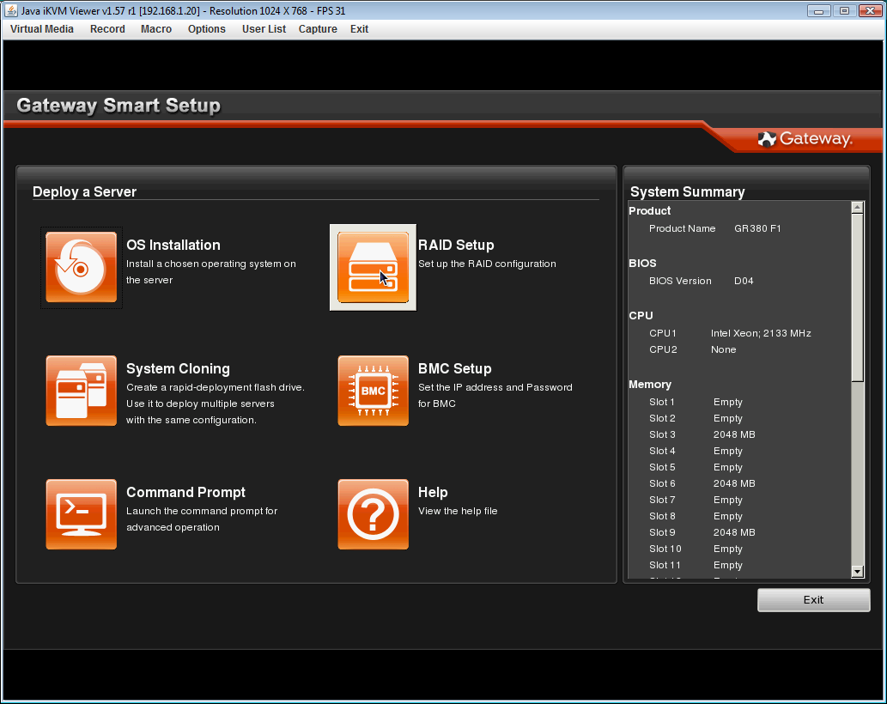Image resolution: width=887 pixels, height=704 pixels.
Task: Click System Summary scrollbar down arrow
Action: [x=858, y=572]
